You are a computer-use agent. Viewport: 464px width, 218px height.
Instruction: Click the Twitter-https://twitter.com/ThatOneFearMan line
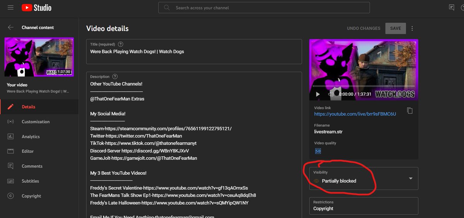(136, 136)
